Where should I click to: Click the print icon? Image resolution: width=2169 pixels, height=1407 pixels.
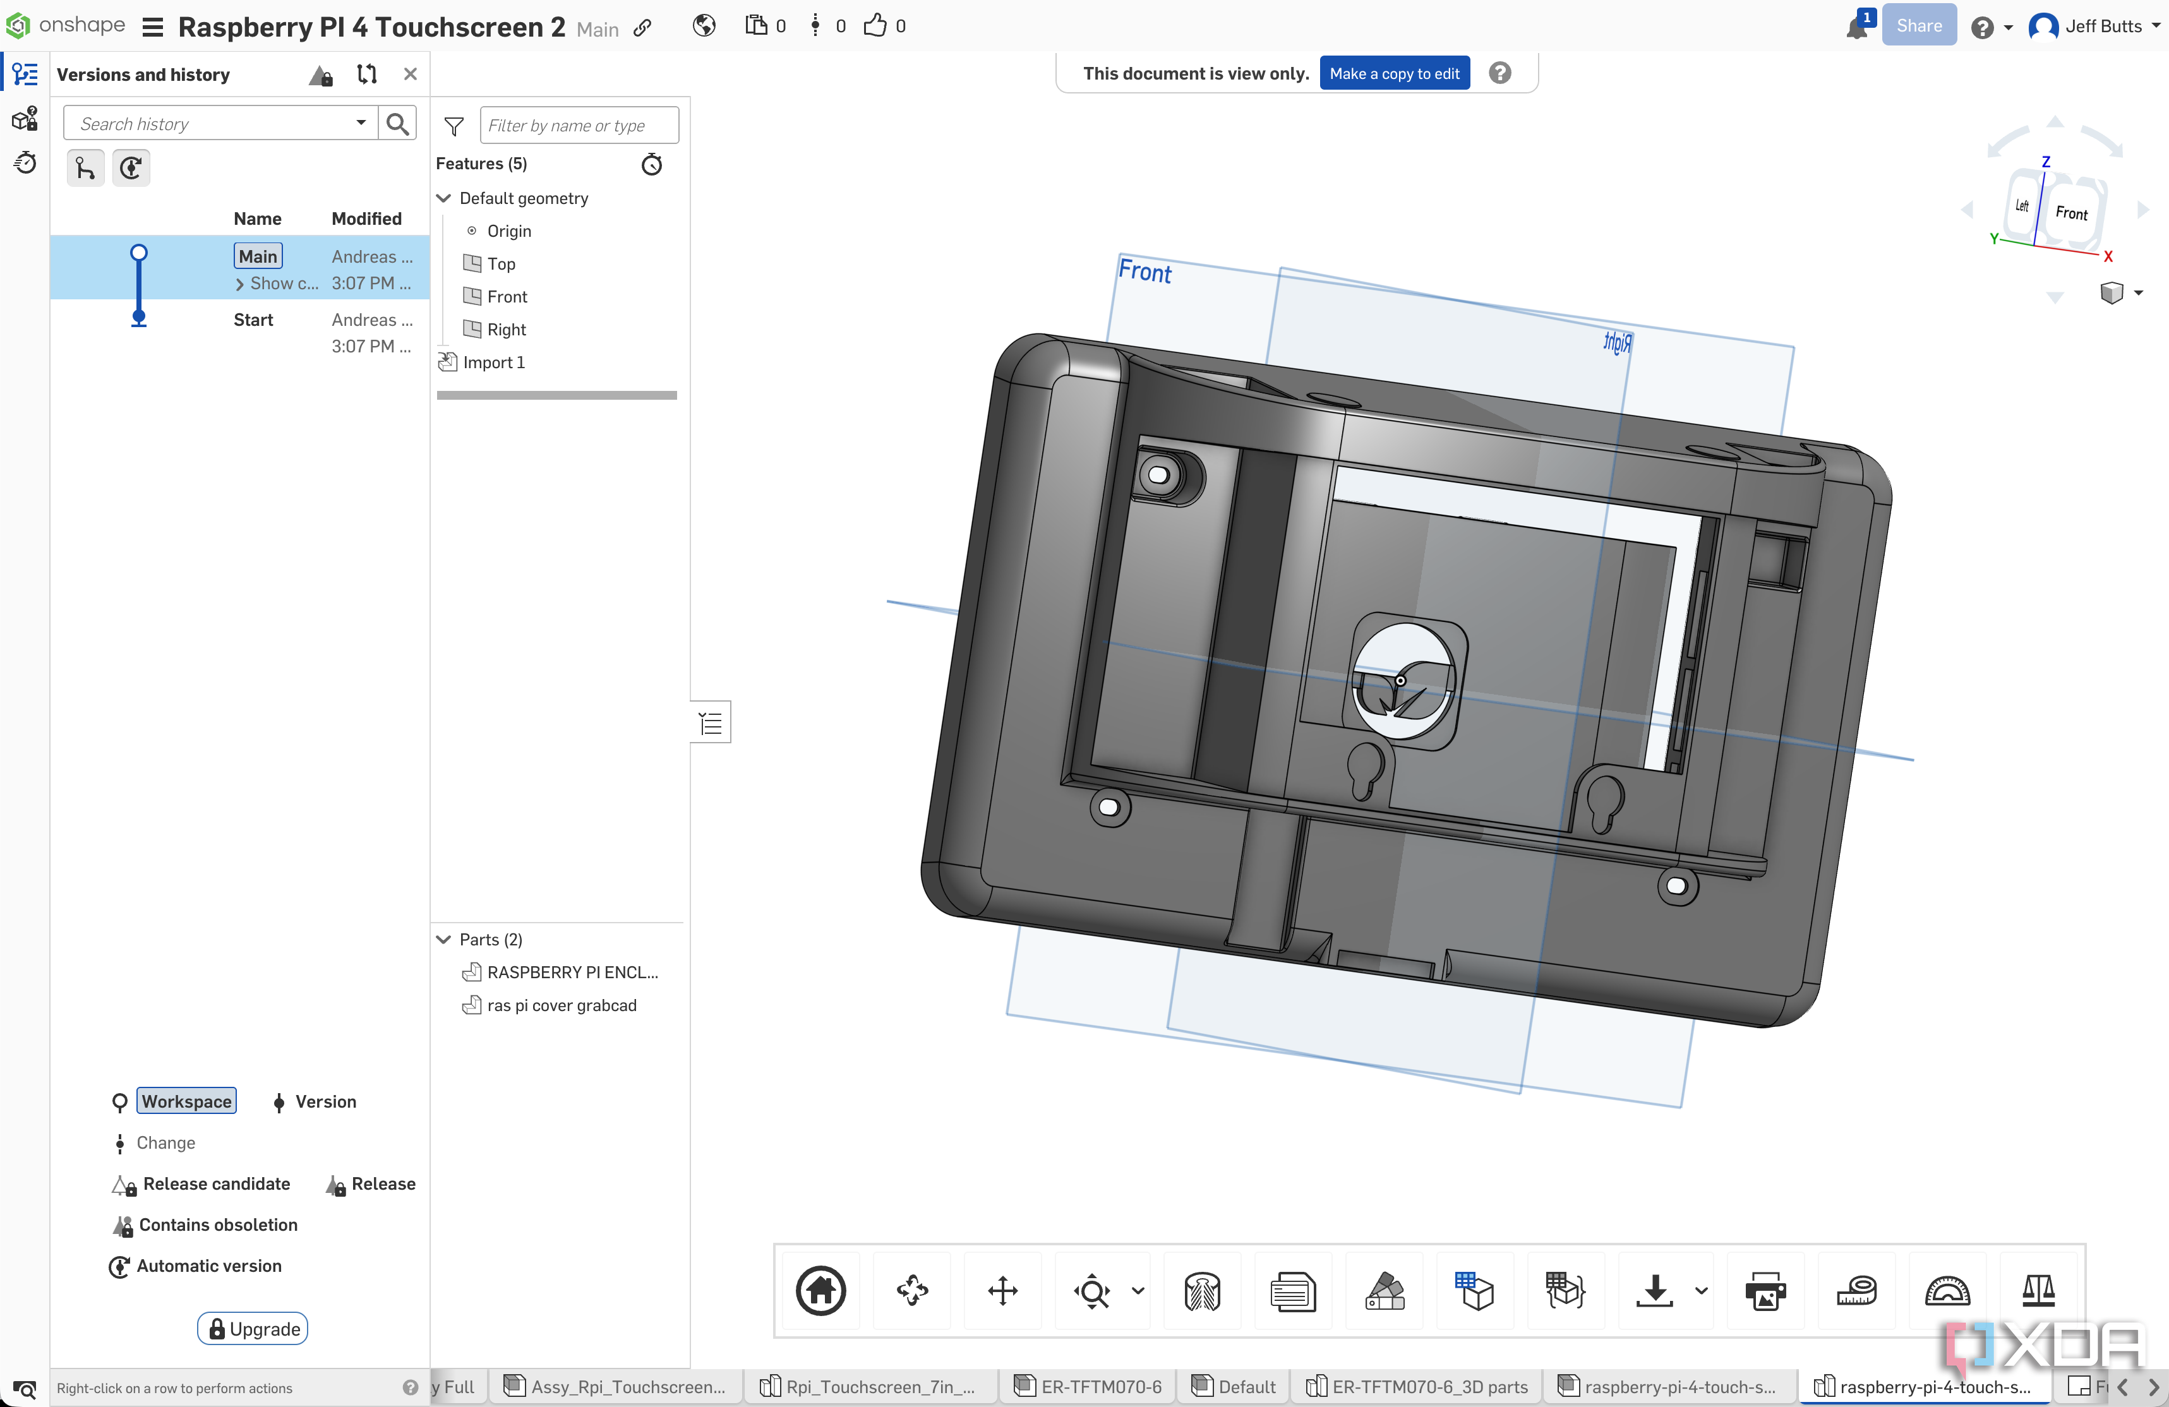(1765, 1291)
